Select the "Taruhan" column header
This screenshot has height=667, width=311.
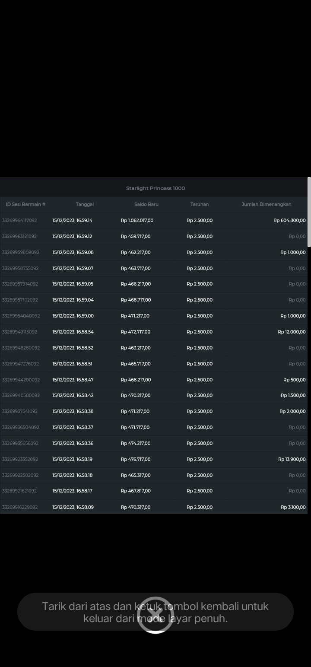click(200, 204)
